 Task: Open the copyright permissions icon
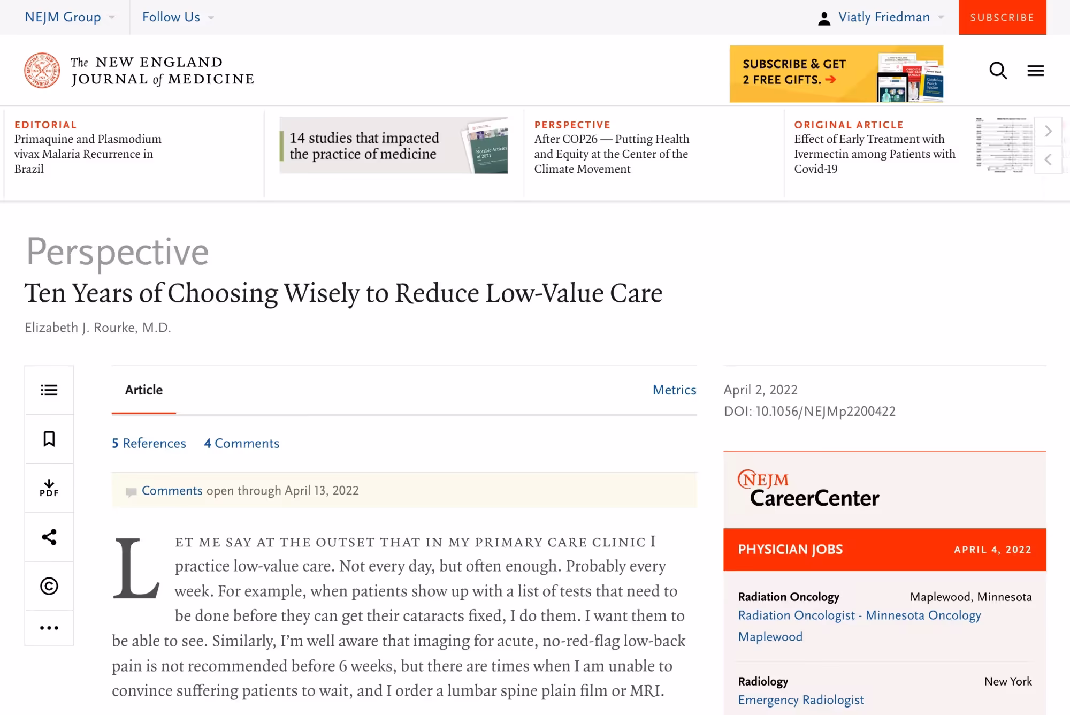(x=49, y=586)
